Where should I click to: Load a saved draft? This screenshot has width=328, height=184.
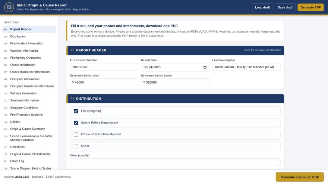262,7
